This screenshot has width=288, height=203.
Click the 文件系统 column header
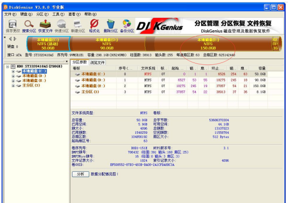[148, 68]
